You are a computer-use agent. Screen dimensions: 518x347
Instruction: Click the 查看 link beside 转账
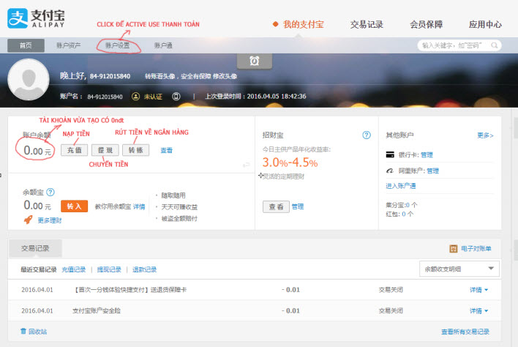coord(167,150)
